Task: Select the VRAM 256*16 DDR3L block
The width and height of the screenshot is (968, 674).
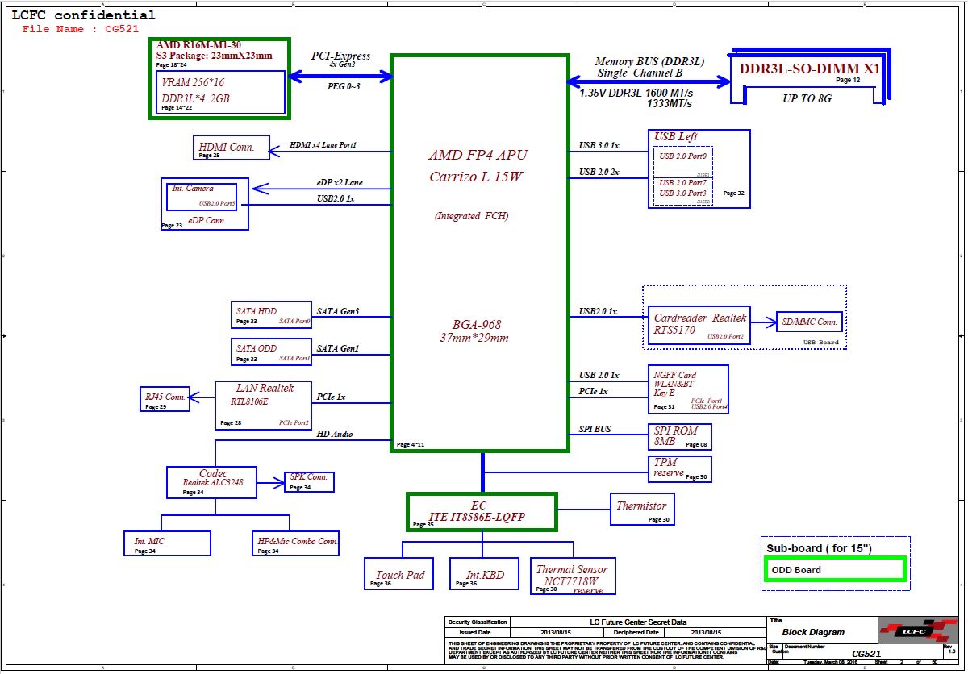Action: [x=221, y=92]
